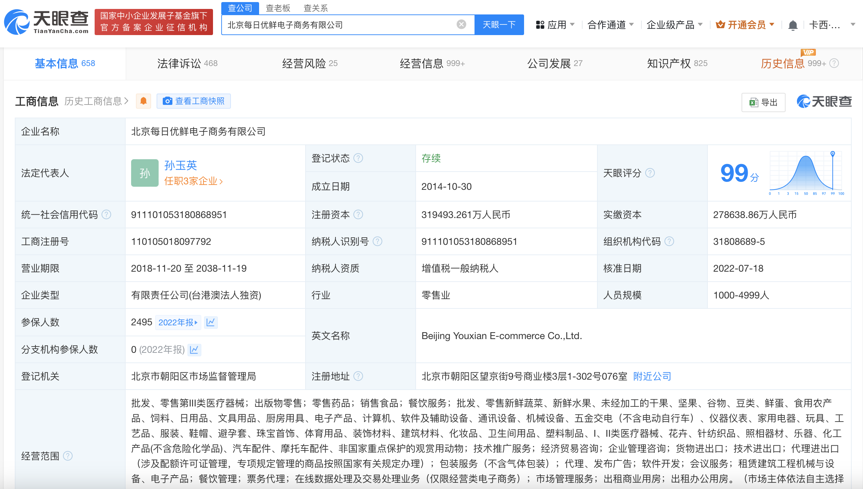Open help icon beside 组织机构代码
863x489 pixels.
point(669,241)
